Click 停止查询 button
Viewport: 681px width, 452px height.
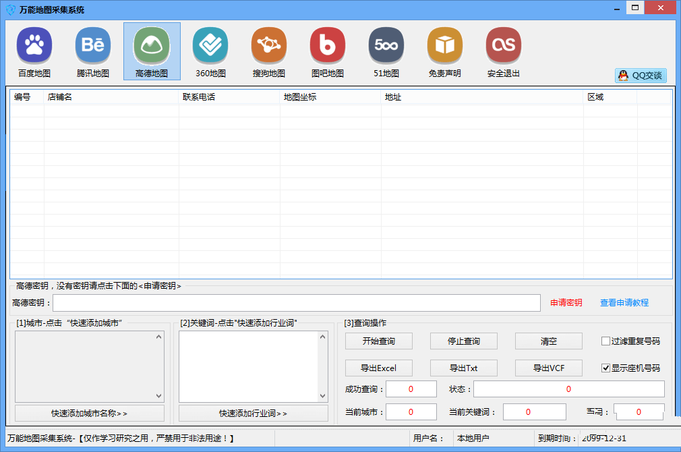[463, 341]
